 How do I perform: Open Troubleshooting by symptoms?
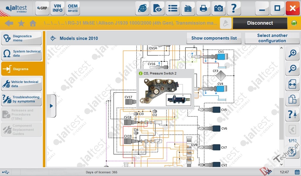coord(21,99)
